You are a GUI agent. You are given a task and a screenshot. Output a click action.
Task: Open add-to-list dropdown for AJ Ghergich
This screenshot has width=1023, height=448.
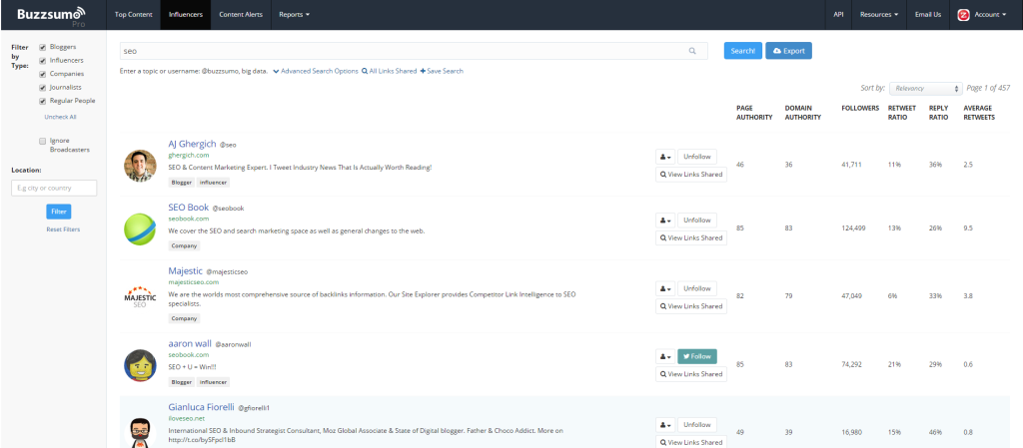[664, 157]
